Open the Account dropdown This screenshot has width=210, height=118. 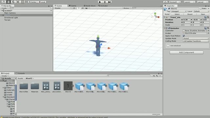point(175,2)
